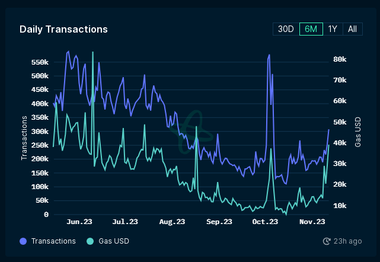
Task: Switch to the 6M time range
Action: 311,29
